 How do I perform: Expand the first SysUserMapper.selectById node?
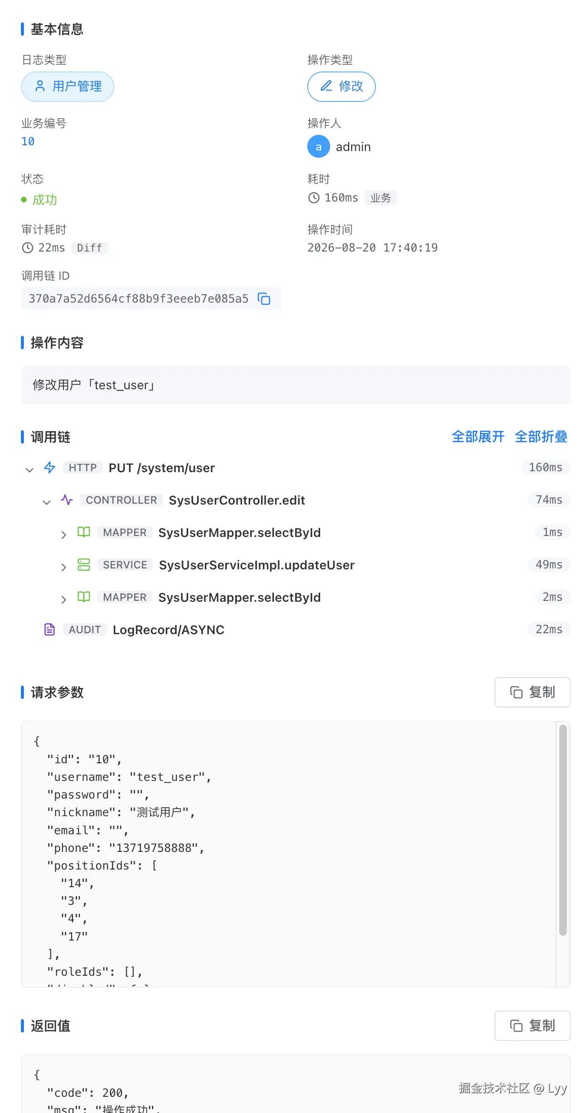pos(64,535)
